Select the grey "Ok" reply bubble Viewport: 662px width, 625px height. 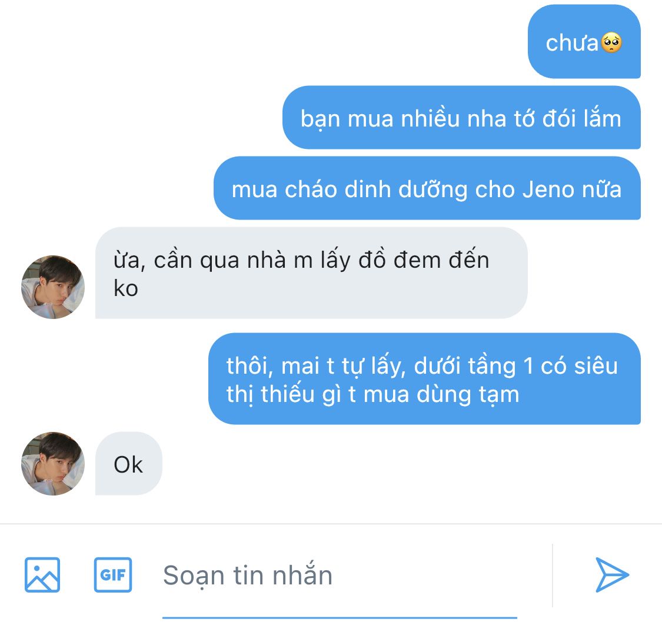(128, 464)
